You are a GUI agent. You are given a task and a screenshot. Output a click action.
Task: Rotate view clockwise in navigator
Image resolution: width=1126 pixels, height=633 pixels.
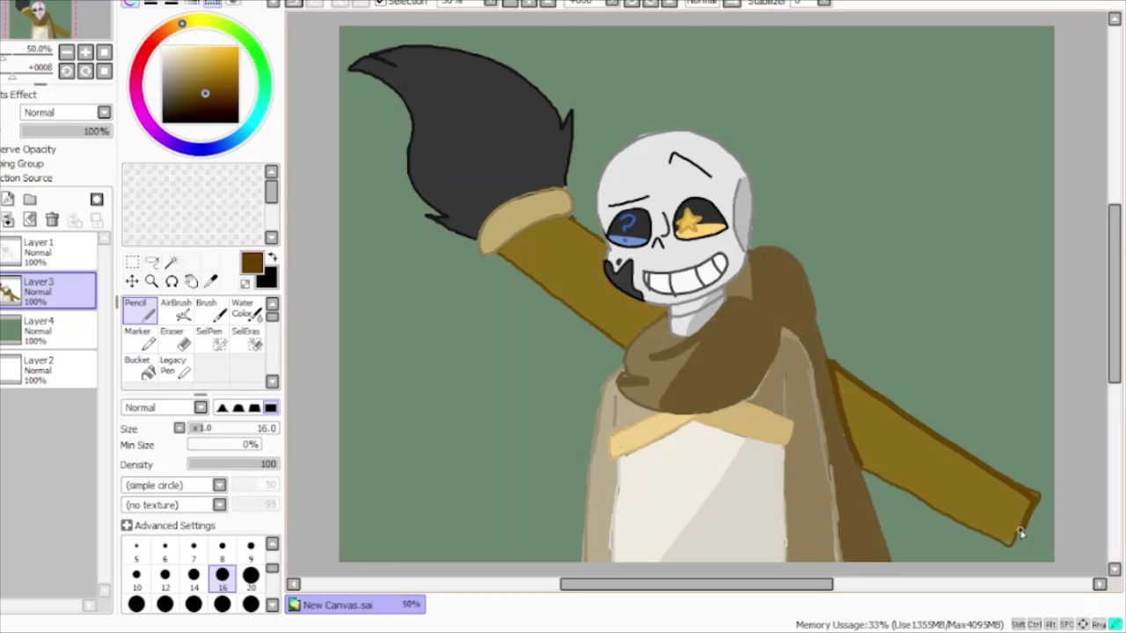pyautogui.click(x=85, y=71)
